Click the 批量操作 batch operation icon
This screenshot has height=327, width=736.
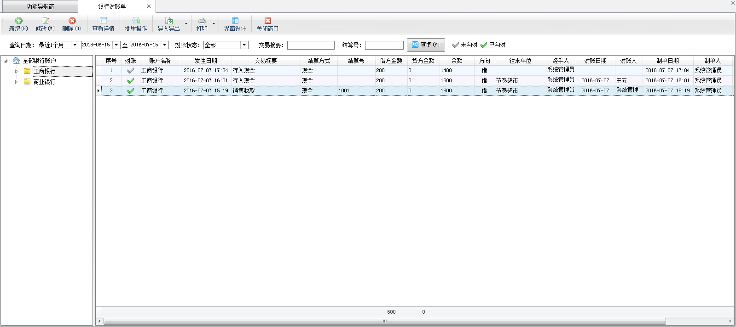click(x=136, y=21)
